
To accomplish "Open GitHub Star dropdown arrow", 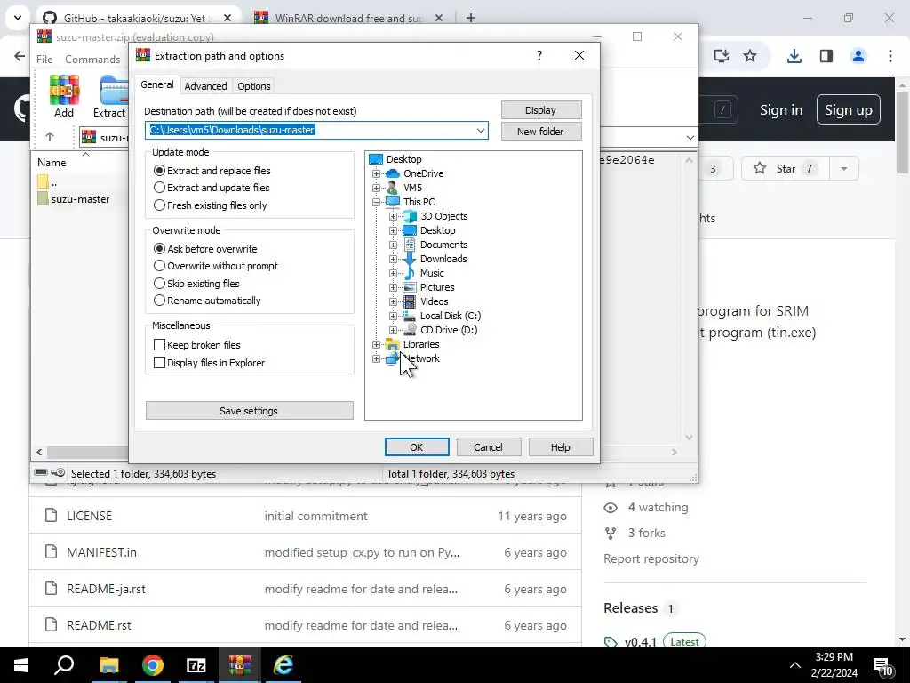I will click(844, 168).
